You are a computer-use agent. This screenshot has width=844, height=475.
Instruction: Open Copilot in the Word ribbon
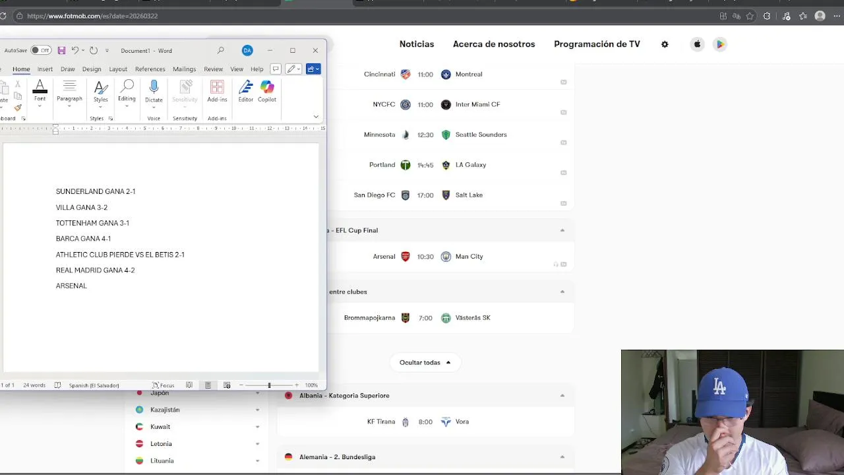coord(267,92)
